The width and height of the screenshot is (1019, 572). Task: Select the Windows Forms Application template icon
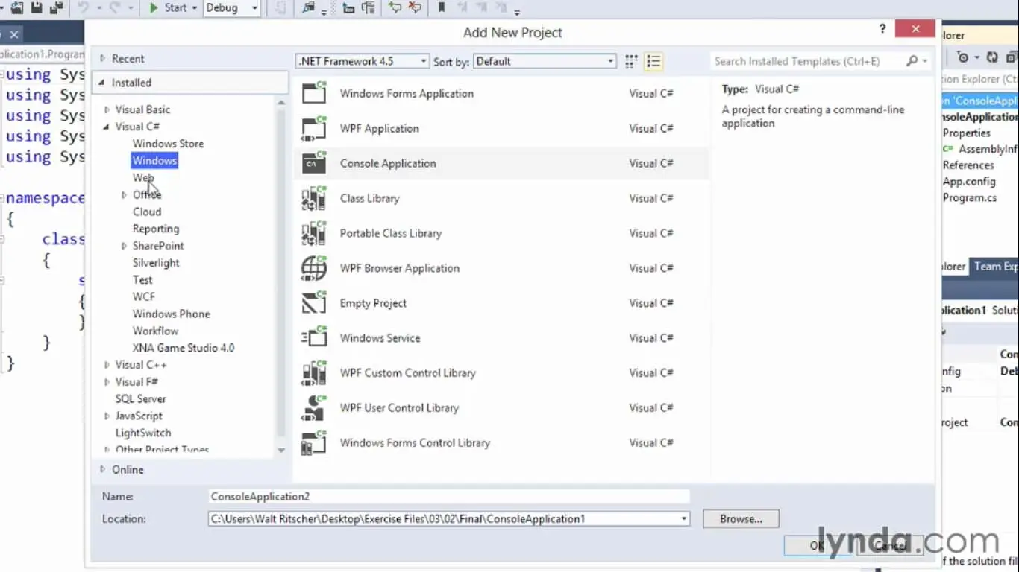314,93
